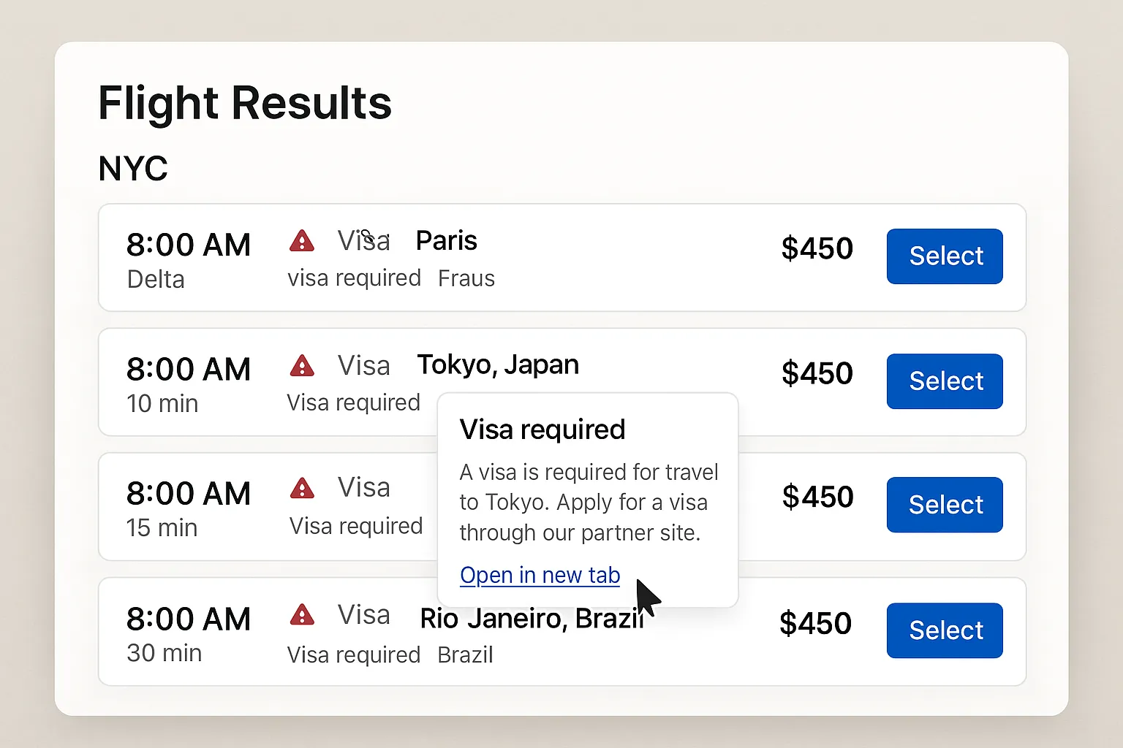Click the visa warning triangle beside Paris flight
The width and height of the screenshot is (1123, 748).
[x=302, y=240]
